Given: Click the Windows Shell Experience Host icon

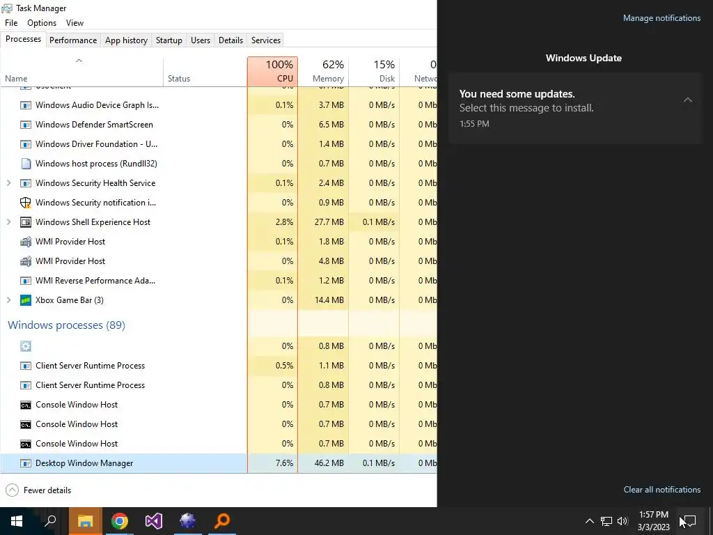Looking at the screenshot, I should tap(26, 222).
